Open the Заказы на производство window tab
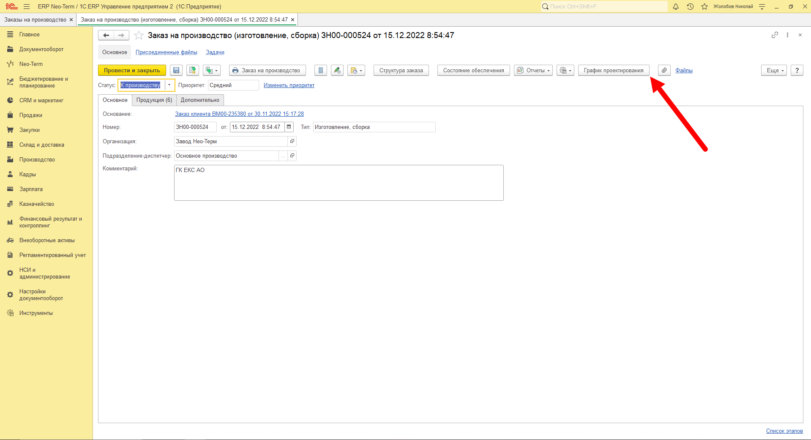The width and height of the screenshot is (811, 440). click(x=35, y=20)
